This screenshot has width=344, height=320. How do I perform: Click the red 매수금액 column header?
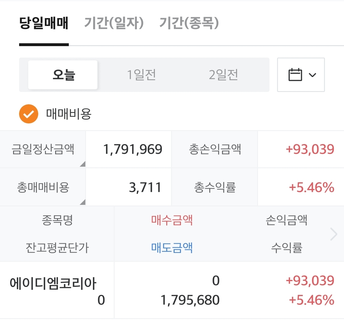(172, 220)
